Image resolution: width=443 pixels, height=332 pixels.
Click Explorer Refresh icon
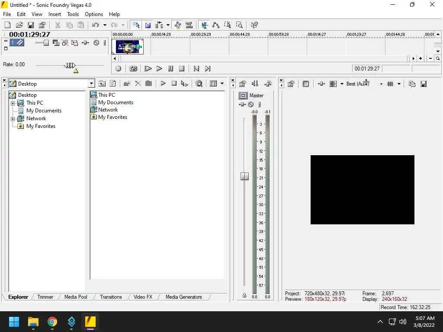tap(113, 83)
